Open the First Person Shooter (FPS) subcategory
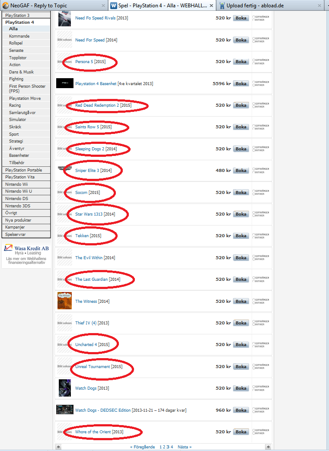329x451 pixels. click(x=27, y=88)
